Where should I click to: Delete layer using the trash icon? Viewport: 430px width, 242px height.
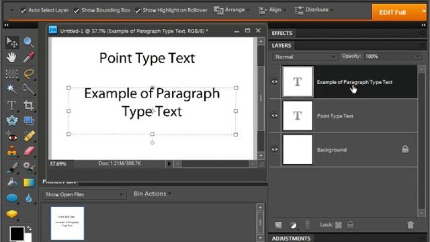[411, 225]
